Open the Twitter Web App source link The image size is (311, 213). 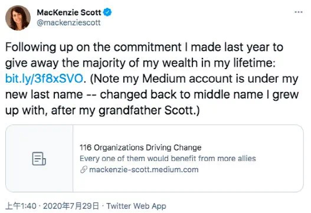click(x=136, y=206)
